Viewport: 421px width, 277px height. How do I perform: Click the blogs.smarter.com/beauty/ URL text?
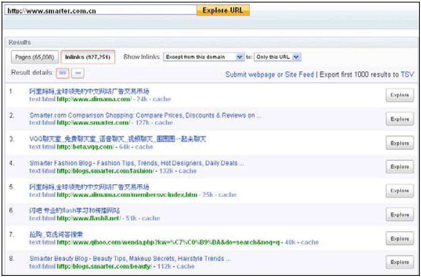click(x=104, y=266)
